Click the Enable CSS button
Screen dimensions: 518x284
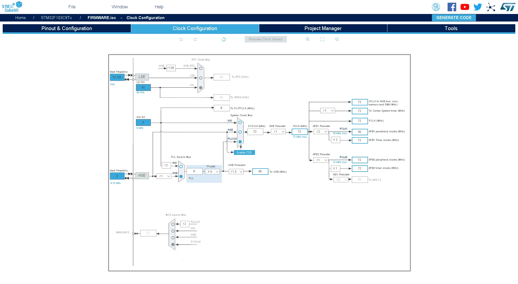(x=244, y=152)
